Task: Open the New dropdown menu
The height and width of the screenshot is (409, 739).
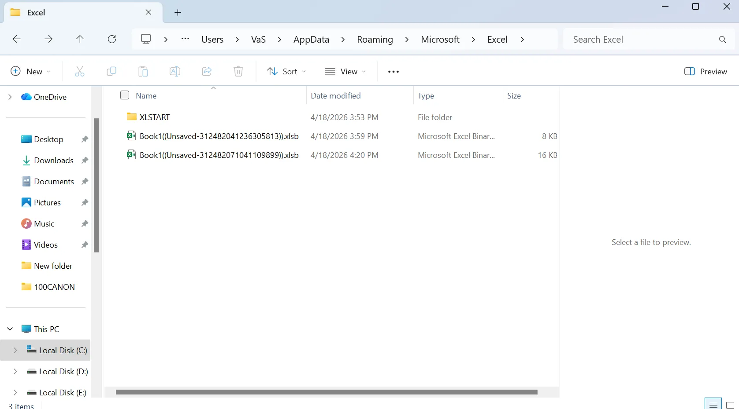Action: (x=30, y=71)
